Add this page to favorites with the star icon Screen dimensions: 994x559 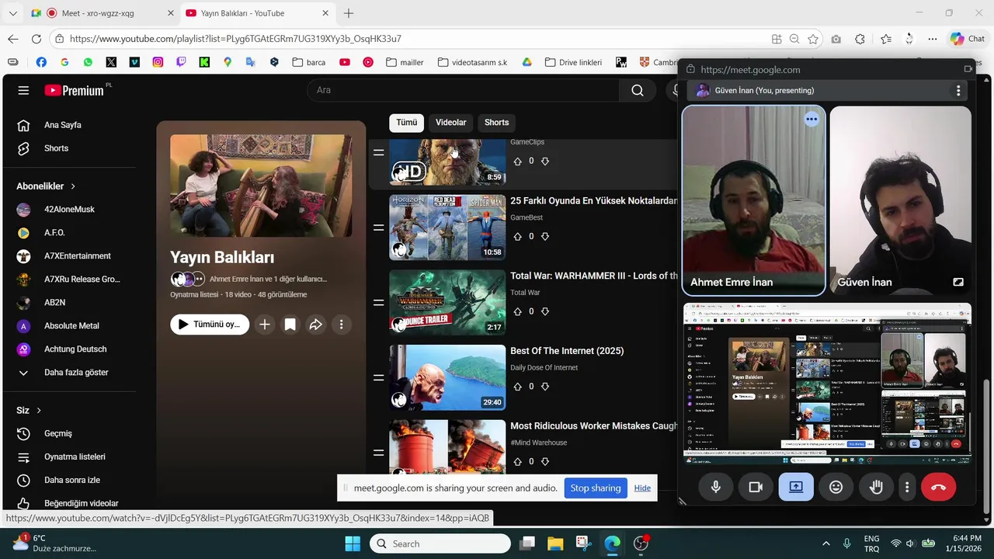[x=813, y=39]
